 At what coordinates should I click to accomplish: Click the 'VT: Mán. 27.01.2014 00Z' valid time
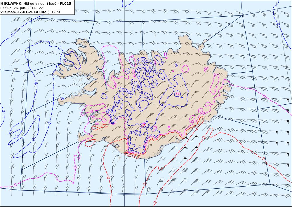(23, 12)
